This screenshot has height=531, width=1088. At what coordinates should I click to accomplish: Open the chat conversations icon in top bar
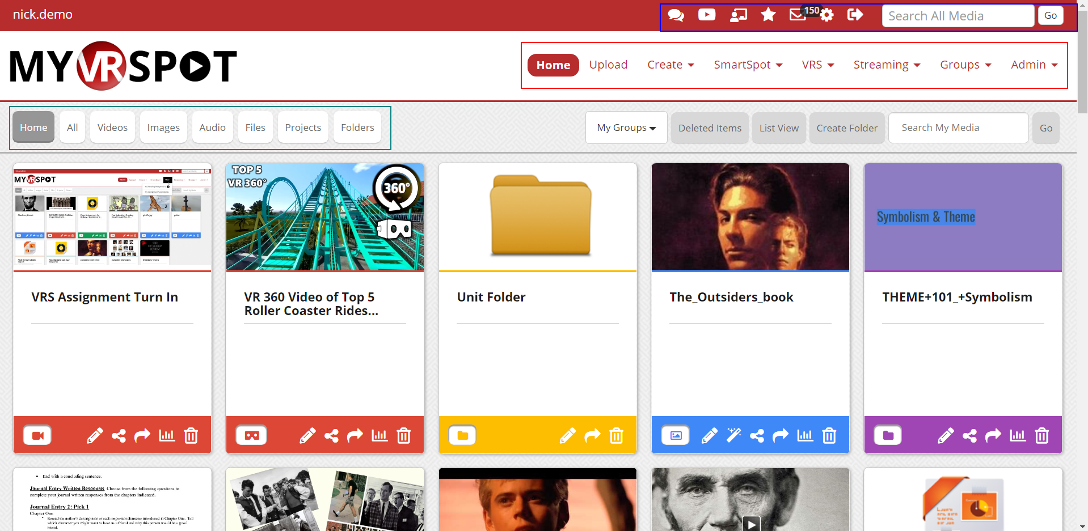point(676,15)
